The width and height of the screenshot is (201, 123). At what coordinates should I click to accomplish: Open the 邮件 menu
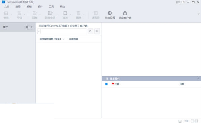40,7
